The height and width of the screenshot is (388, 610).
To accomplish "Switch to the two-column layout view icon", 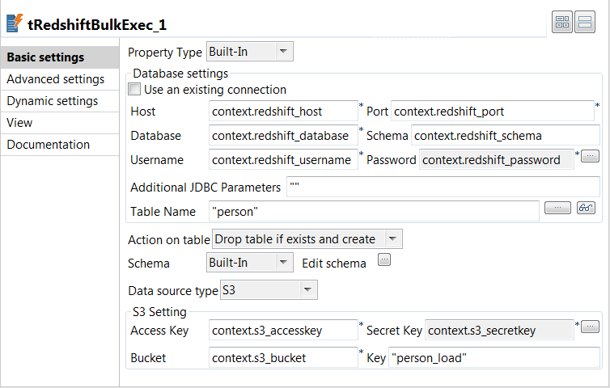I will tap(562, 23).
